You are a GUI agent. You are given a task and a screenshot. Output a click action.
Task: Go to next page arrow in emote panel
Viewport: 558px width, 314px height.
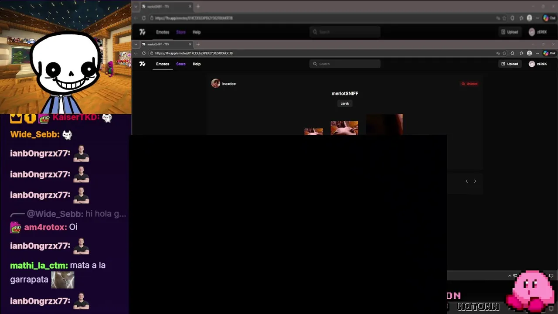(475, 181)
